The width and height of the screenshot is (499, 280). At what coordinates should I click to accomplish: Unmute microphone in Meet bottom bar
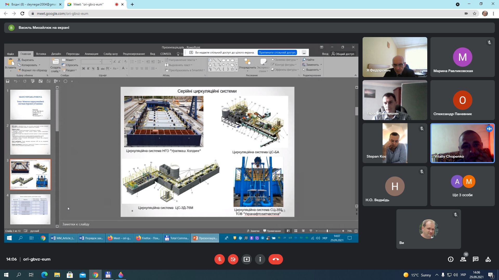click(x=219, y=259)
